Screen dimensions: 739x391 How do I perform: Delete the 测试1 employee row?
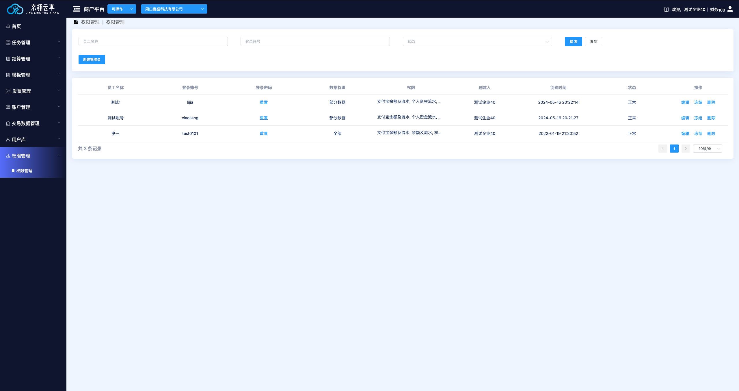711,102
